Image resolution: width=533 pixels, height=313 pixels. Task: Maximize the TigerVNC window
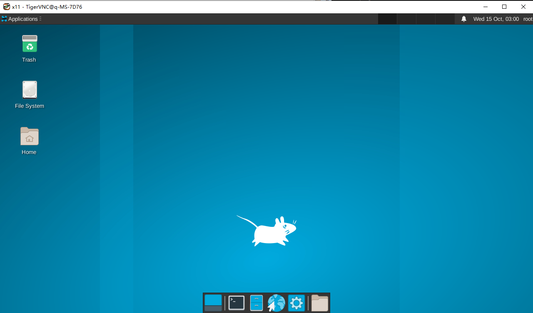tap(504, 7)
